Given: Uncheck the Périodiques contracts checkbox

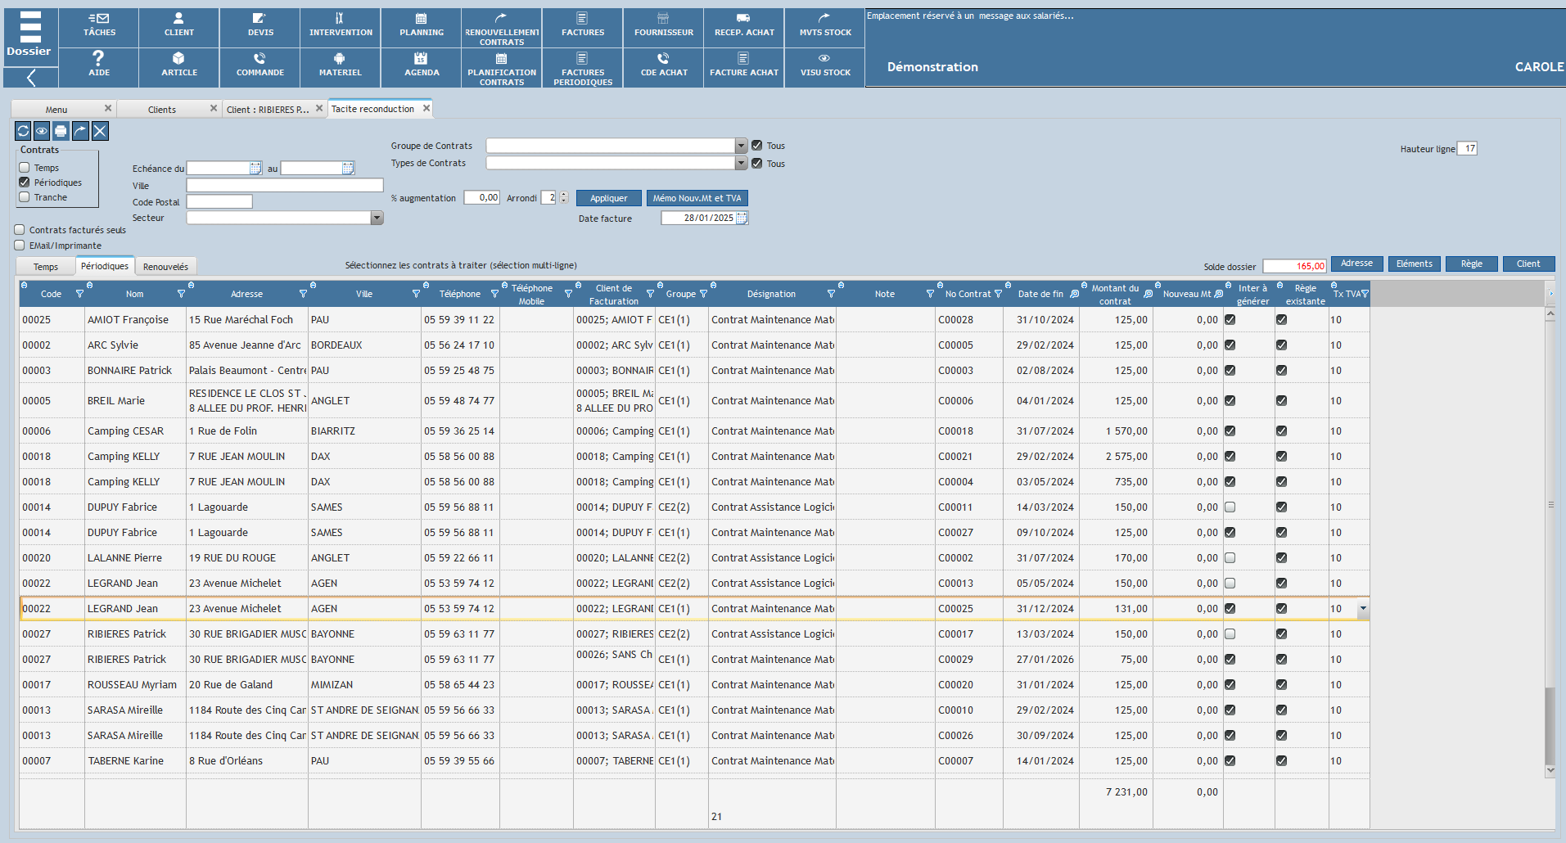Looking at the screenshot, I should pos(25,182).
